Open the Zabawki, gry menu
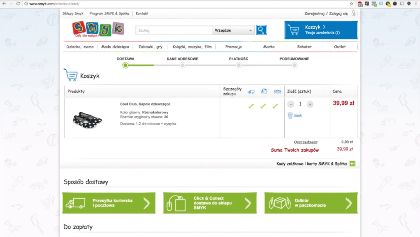 (150, 47)
